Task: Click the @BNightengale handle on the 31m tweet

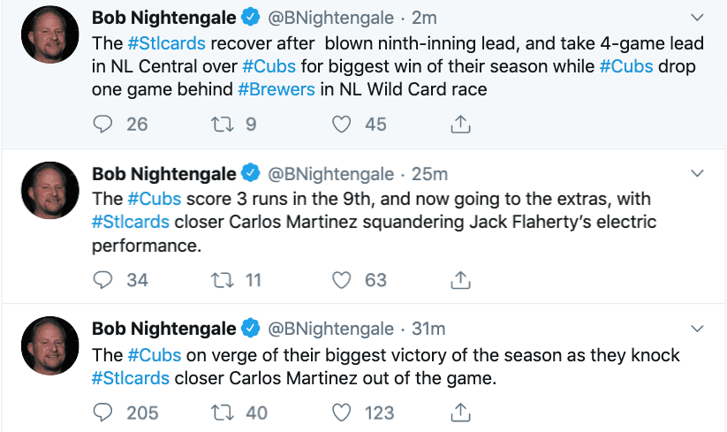Action: point(329,329)
